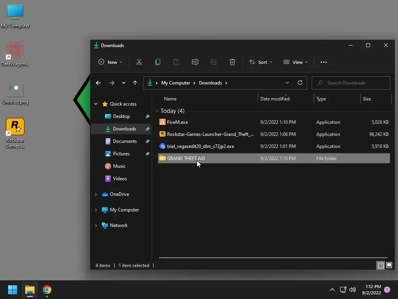Minimize the Downloads window
398x299 pixels.
[351, 45]
